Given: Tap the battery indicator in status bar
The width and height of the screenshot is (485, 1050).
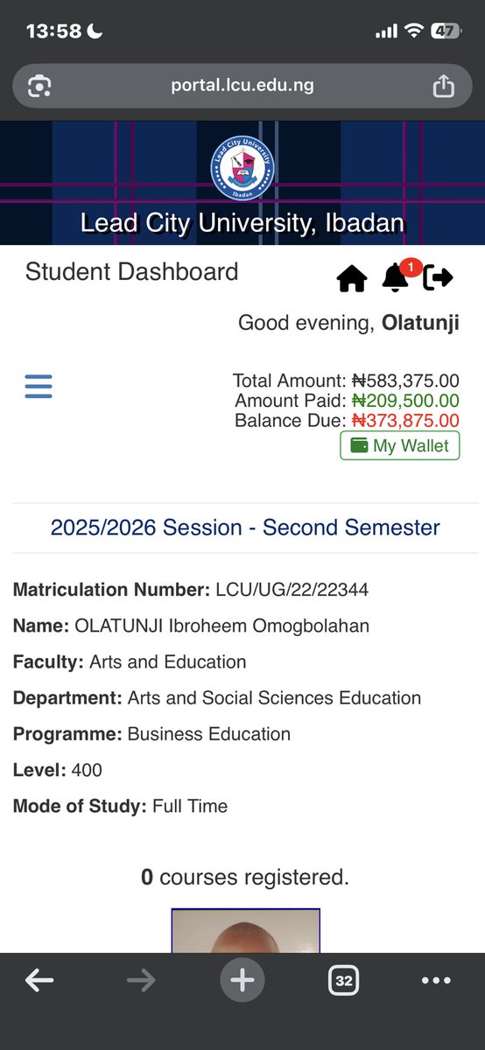Looking at the screenshot, I should click(446, 31).
